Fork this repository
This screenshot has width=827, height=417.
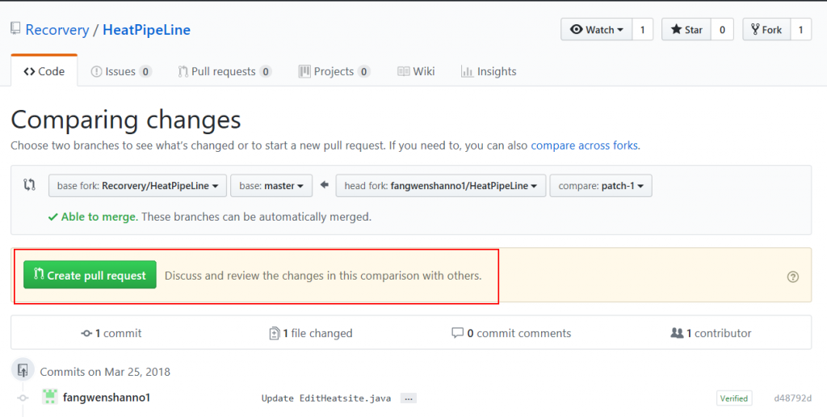pyautogui.click(x=766, y=30)
